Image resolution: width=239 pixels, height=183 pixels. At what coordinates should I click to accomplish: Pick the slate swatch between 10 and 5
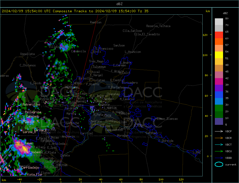pyautogui.click(x=219, y=121)
